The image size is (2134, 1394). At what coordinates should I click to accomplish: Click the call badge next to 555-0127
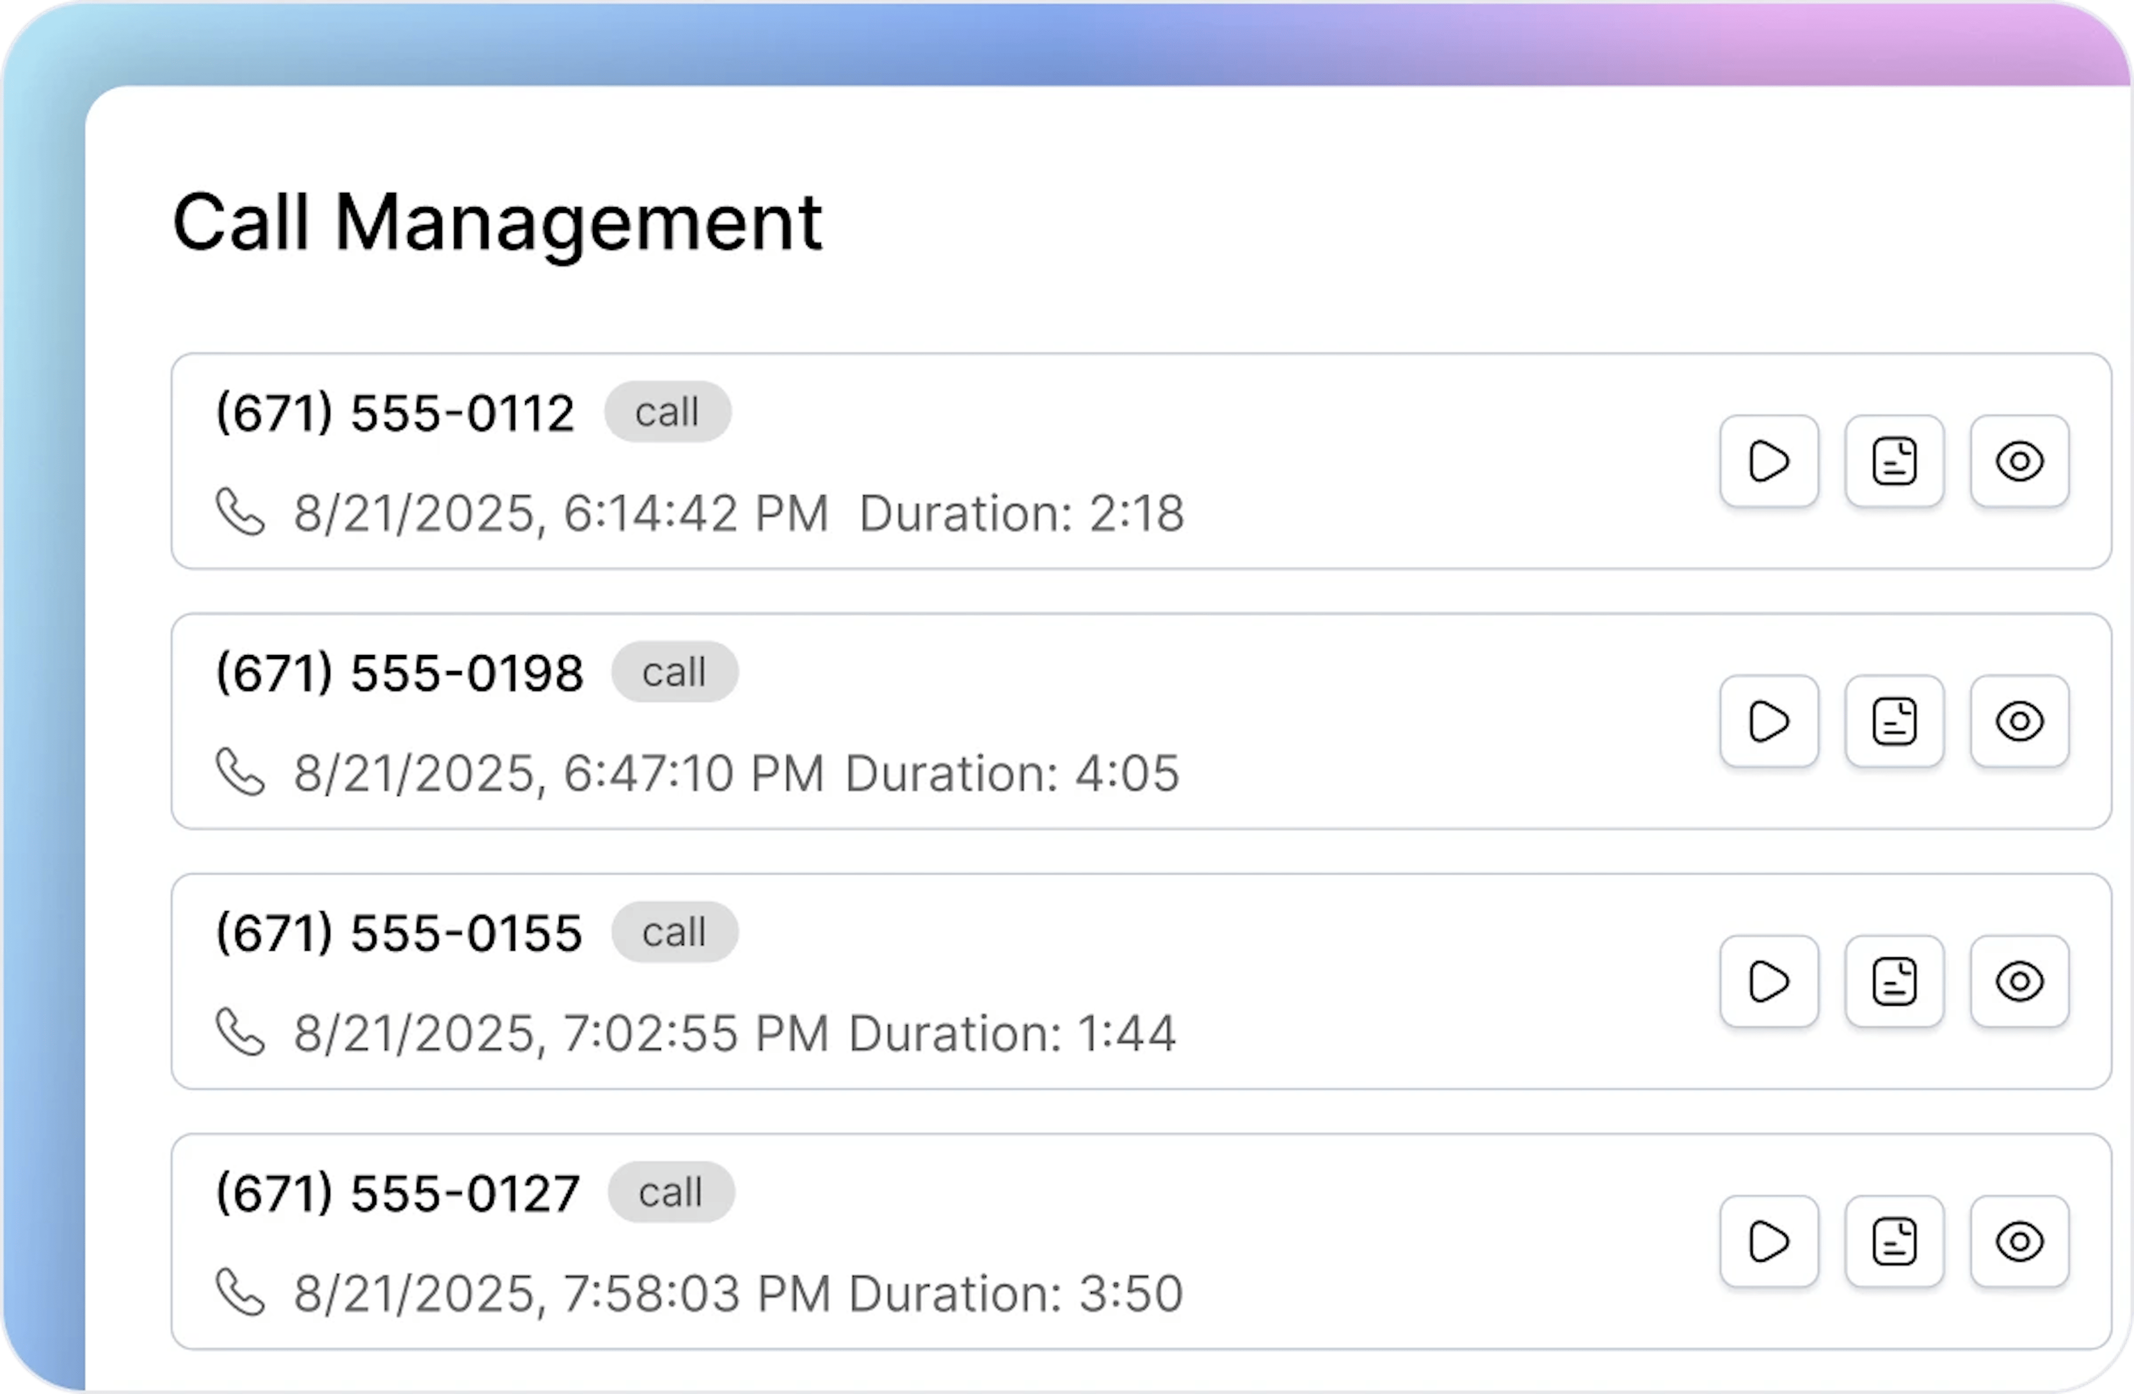click(671, 1192)
